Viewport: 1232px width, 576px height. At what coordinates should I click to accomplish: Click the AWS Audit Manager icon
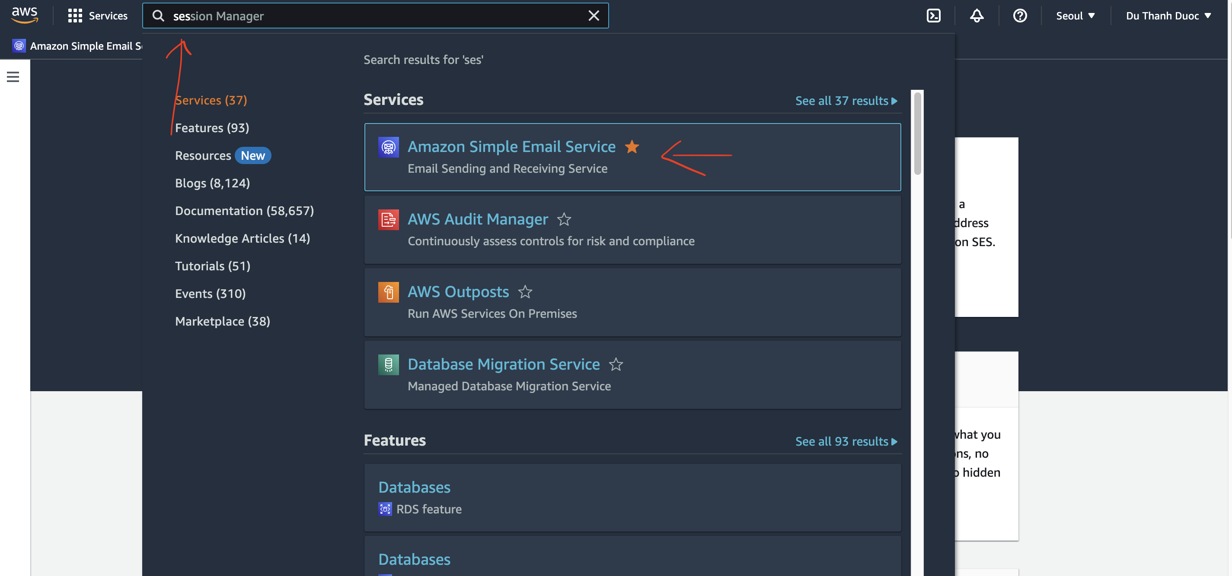(x=388, y=220)
